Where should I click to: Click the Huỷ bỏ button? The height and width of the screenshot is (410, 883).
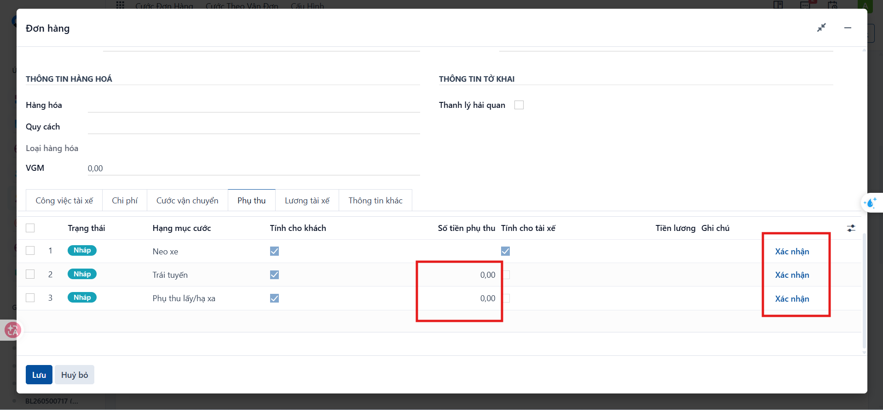pos(75,375)
